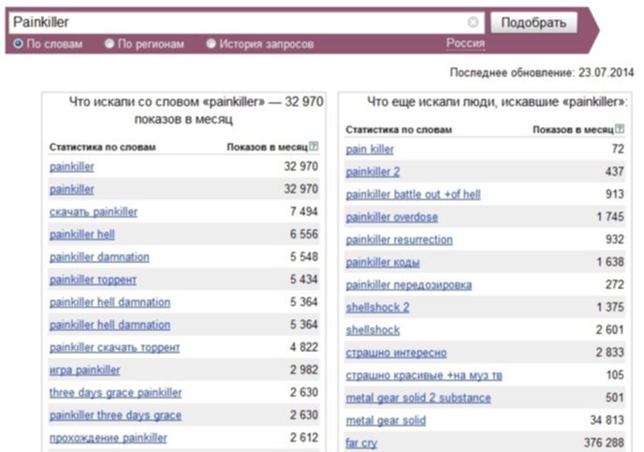Open the "painkiller battle out +of hell" link

click(413, 195)
